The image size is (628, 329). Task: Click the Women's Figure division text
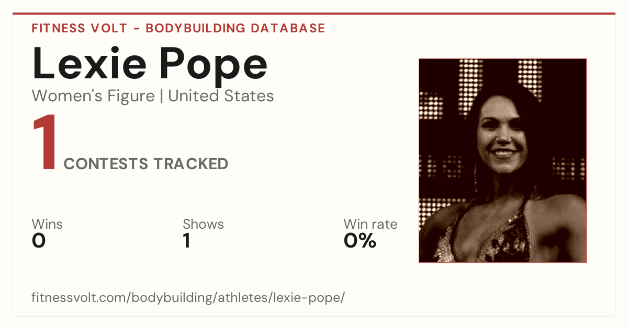click(x=93, y=96)
